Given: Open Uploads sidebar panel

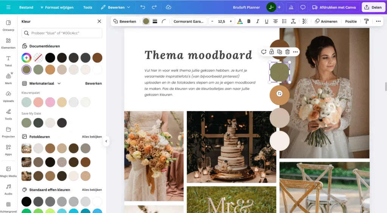Looking at the screenshot, I should pos(8,96).
